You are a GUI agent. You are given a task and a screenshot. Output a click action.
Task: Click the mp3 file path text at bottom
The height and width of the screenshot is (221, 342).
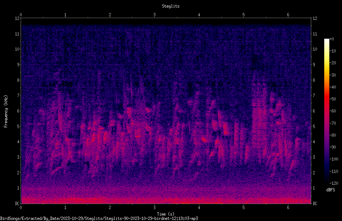[x=99, y=218]
